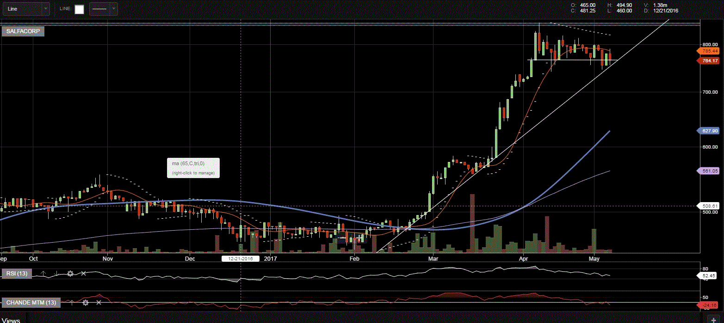This screenshot has width=724, height=323.
Task: Move RSI (13) panel up arrow
Action: pos(43,274)
